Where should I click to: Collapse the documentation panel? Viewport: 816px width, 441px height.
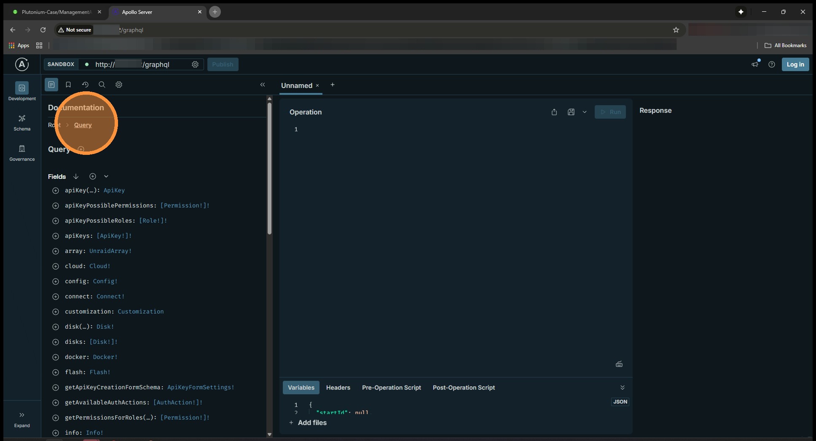pyautogui.click(x=263, y=85)
